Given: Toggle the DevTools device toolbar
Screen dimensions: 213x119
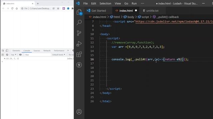Looking at the screenshot, I should (7, 51).
